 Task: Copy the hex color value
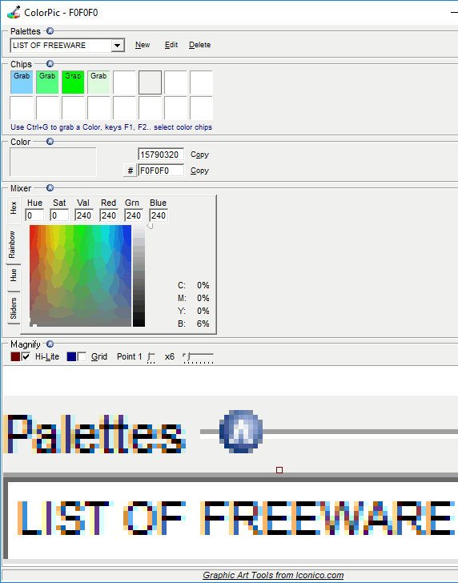click(199, 171)
